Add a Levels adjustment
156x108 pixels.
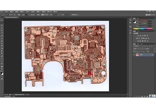[140, 36]
